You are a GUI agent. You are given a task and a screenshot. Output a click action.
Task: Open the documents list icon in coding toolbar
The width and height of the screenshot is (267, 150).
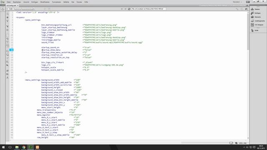8,14
